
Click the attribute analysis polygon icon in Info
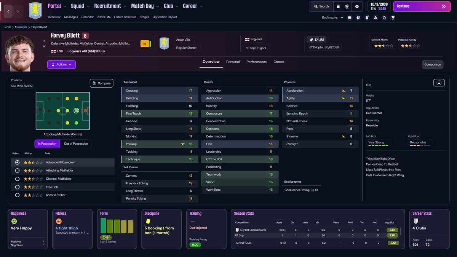click(439, 83)
